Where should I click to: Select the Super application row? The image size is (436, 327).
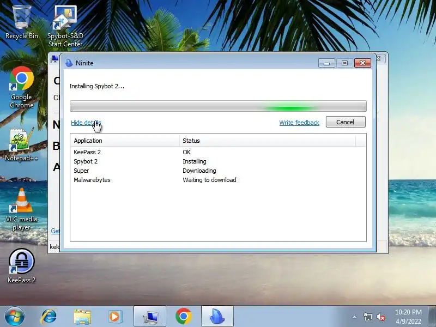pos(218,171)
